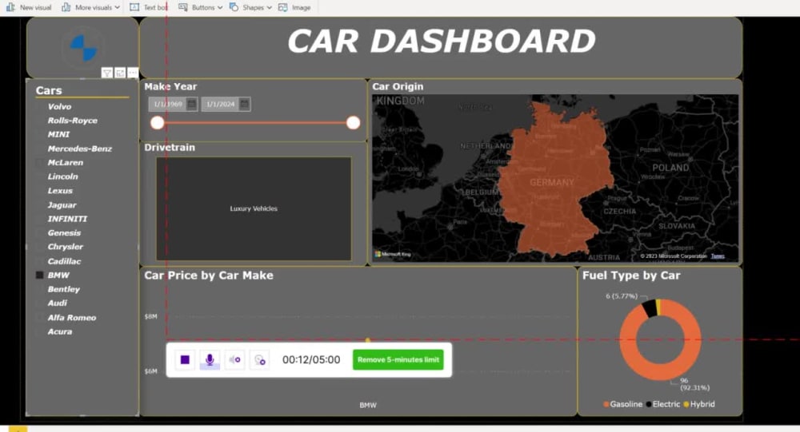
Task: Select INFINITI in the Cars slicer
Action: pos(67,219)
